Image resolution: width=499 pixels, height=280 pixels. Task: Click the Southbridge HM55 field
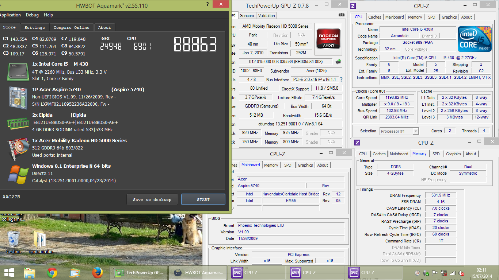(x=291, y=201)
